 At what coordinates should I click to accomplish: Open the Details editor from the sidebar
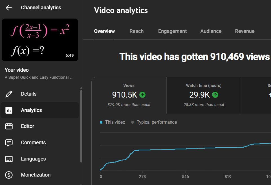(29, 94)
